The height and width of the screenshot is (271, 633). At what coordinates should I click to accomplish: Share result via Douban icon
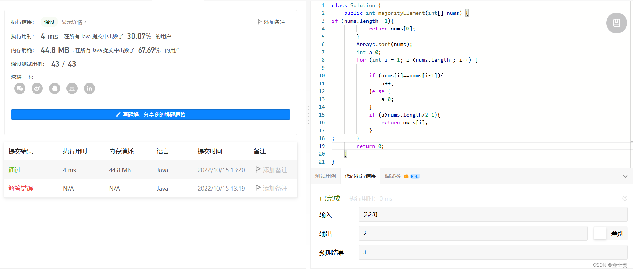click(72, 88)
